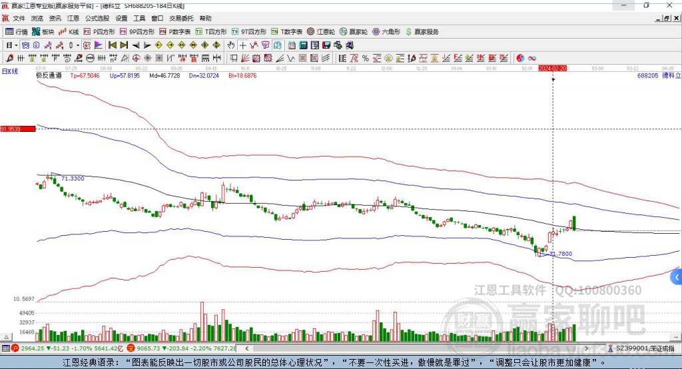
Task: Click the infinity loop icon
Action: 532,58
